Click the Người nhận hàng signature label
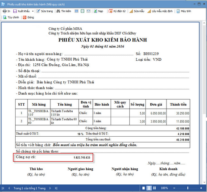The height and width of the screenshot is (192, 207). pos(125,169)
